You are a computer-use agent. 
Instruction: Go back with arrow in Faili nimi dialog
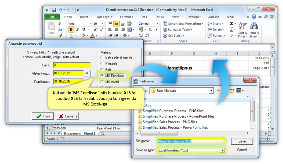pyautogui.click(x=219, y=90)
